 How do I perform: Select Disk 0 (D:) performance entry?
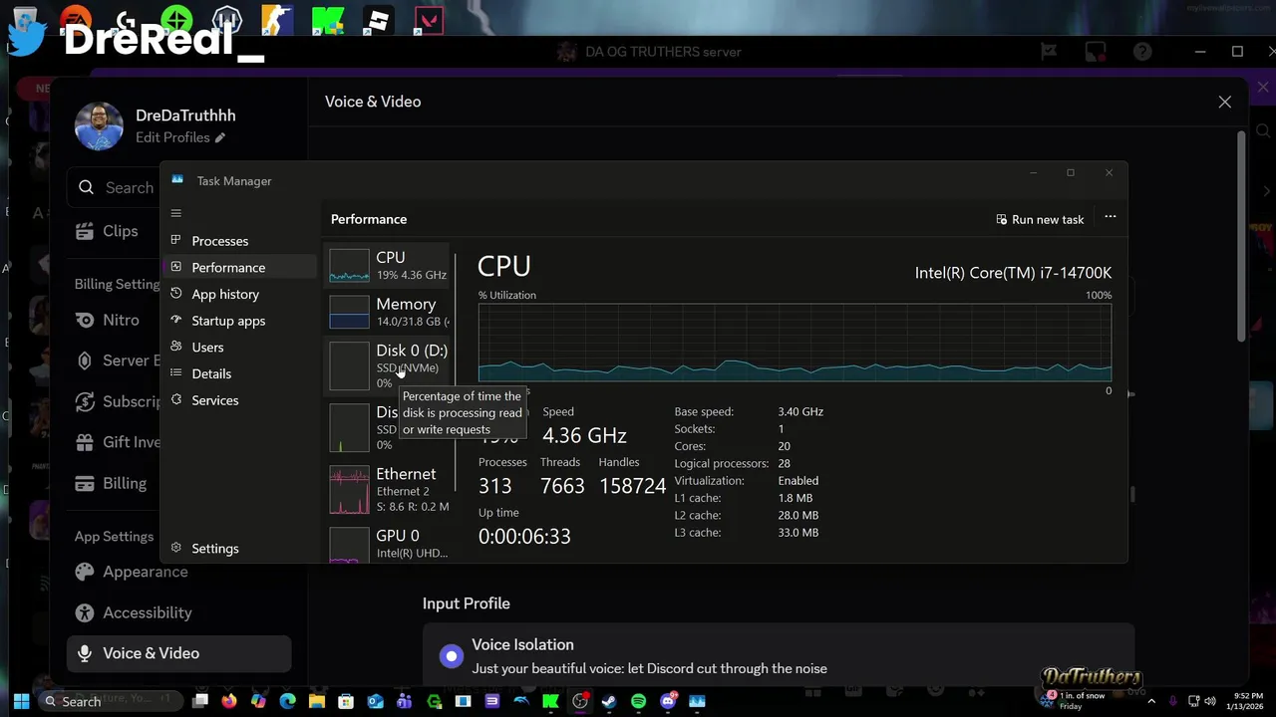point(389,366)
